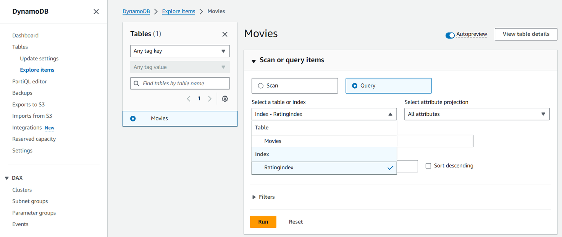This screenshot has width=562, height=237.
Task: Type in Find tables by name field
Action: (x=183, y=83)
